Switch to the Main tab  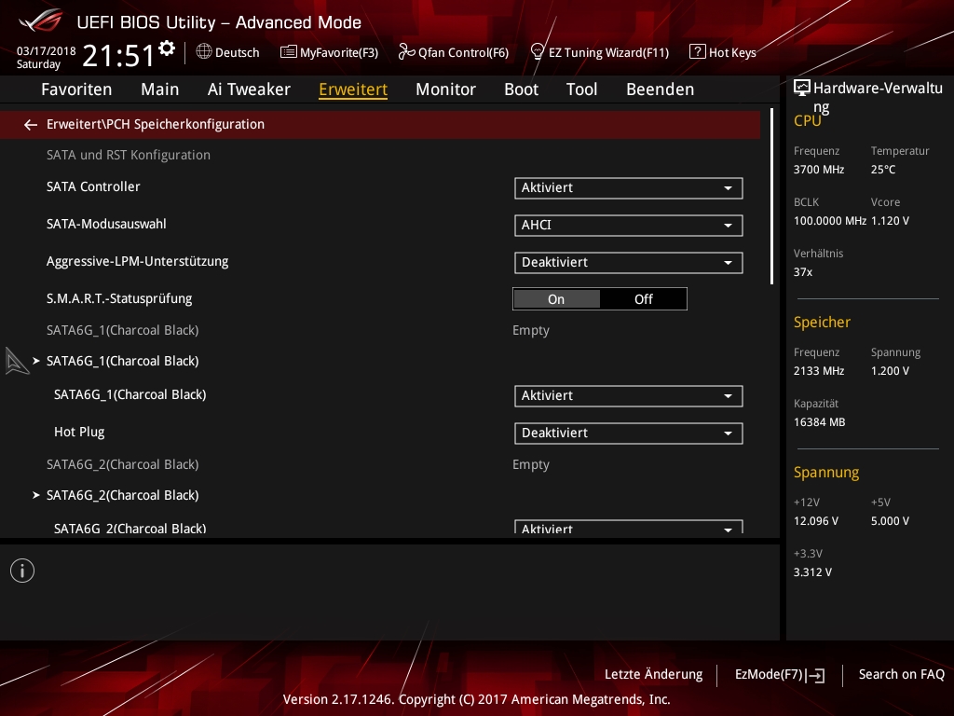point(160,89)
